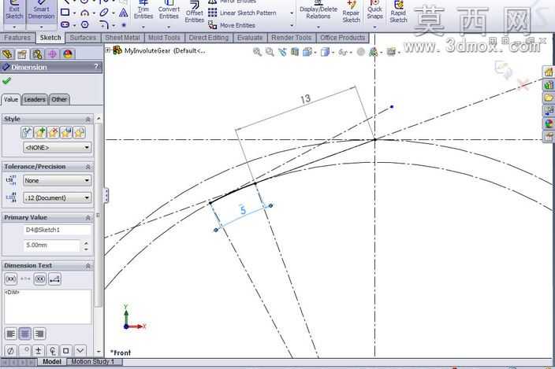
Task: Open Quick Snaps tool
Action: click(374, 10)
